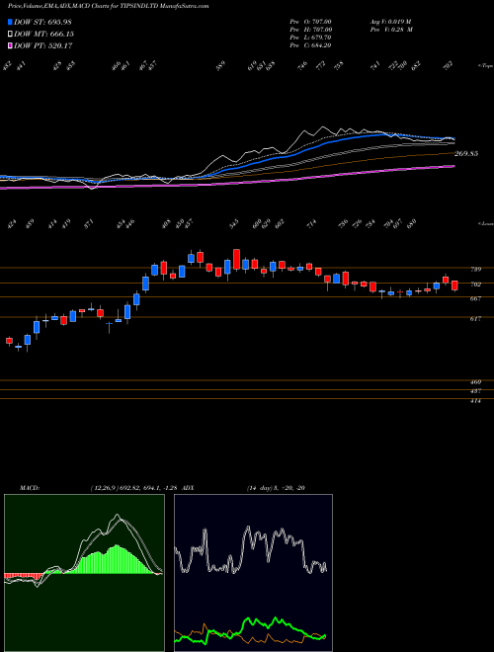Image resolution: width=494 pixels, height=652 pixels.
Task: Click the blue DOW ST legend swatch
Action: [x=10, y=22]
